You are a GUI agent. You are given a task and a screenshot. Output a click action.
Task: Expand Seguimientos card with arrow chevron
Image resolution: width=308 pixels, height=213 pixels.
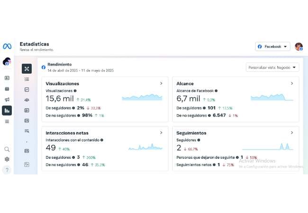[291, 133]
